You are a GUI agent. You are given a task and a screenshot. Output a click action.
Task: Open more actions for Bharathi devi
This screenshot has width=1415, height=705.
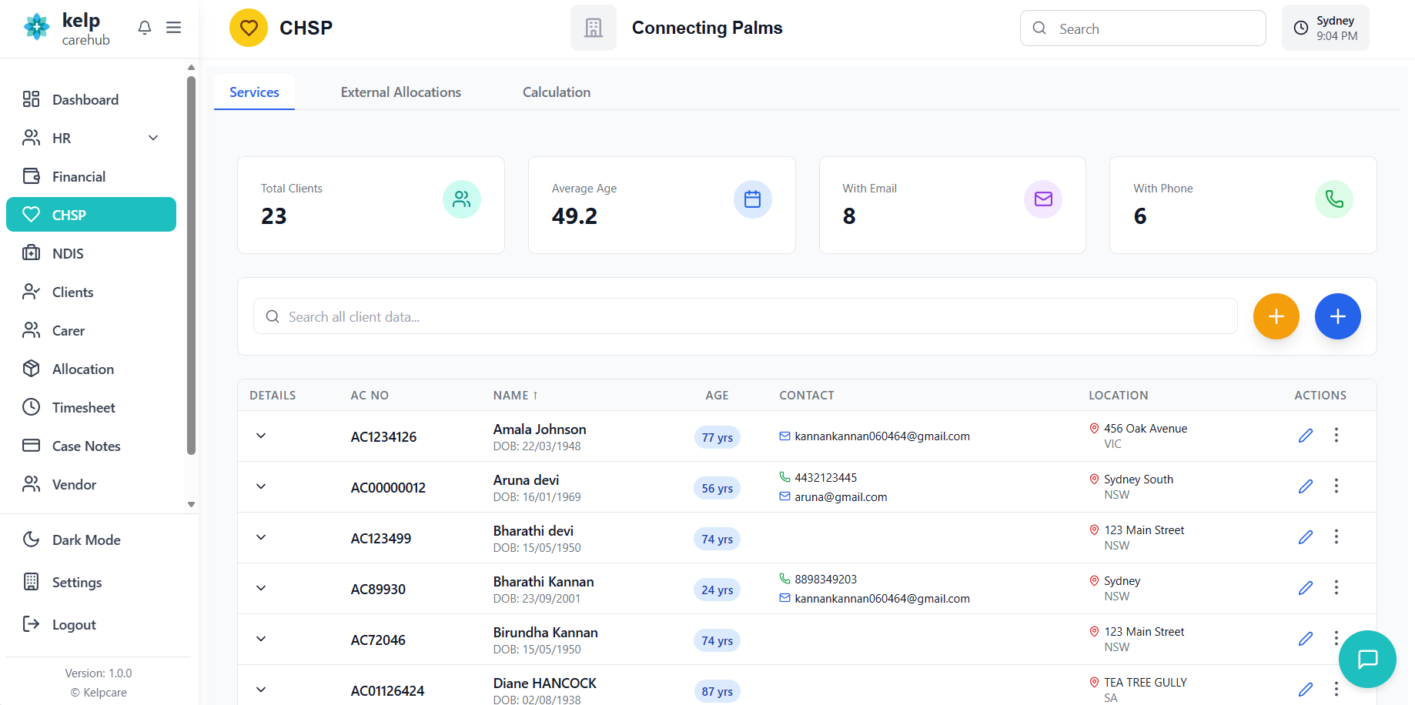coord(1336,537)
